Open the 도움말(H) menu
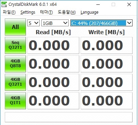Image resolution: width=138 pixels, height=125 pixels. click(x=67, y=12)
